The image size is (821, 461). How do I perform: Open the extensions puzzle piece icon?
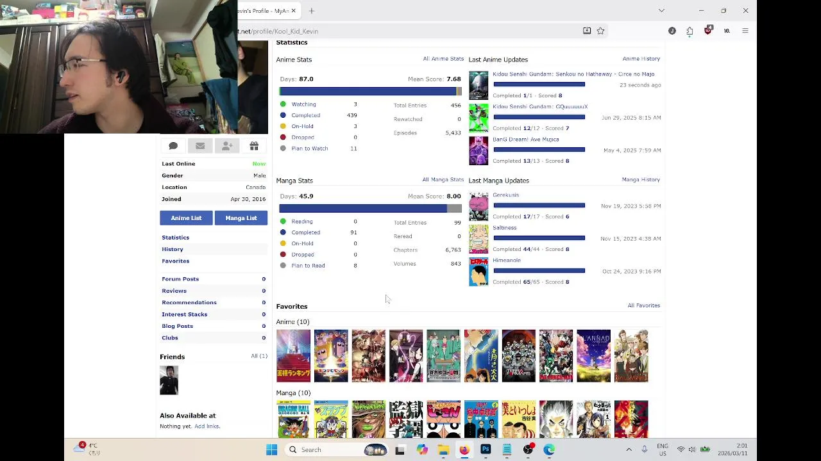690,31
